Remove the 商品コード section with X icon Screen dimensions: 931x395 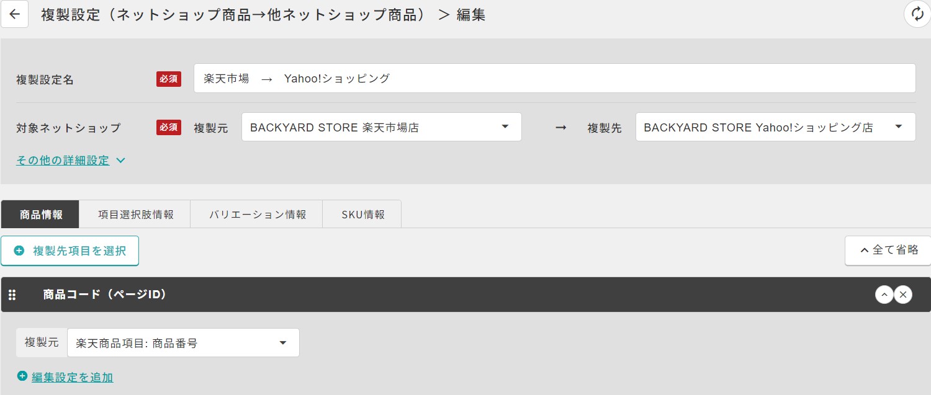click(903, 295)
